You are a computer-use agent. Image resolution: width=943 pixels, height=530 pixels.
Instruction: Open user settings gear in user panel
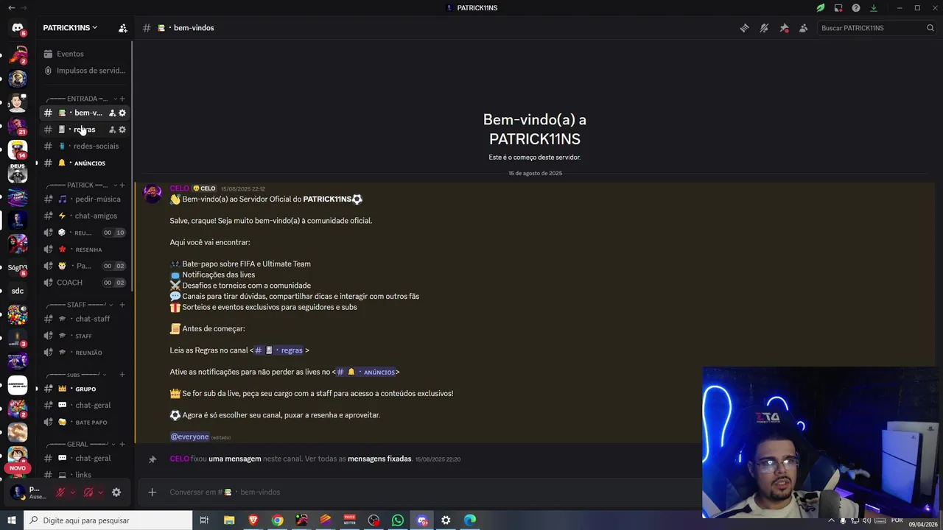[x=116, y=492]
